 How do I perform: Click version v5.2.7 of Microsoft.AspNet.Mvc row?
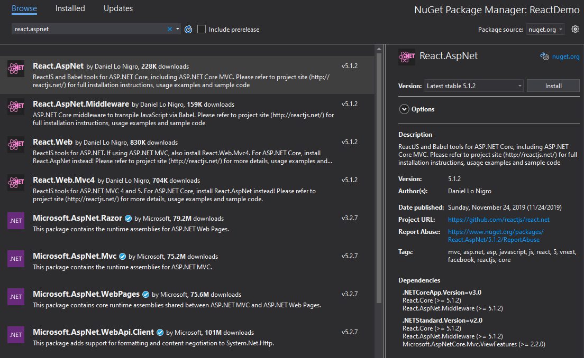click(x=349, y=256)
